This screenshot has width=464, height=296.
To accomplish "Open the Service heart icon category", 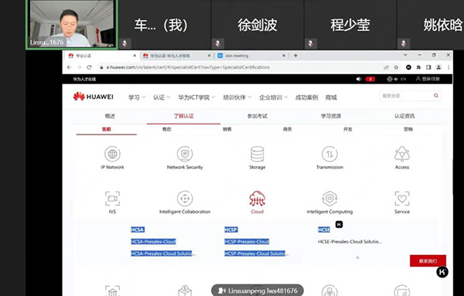I will (402, 199).
